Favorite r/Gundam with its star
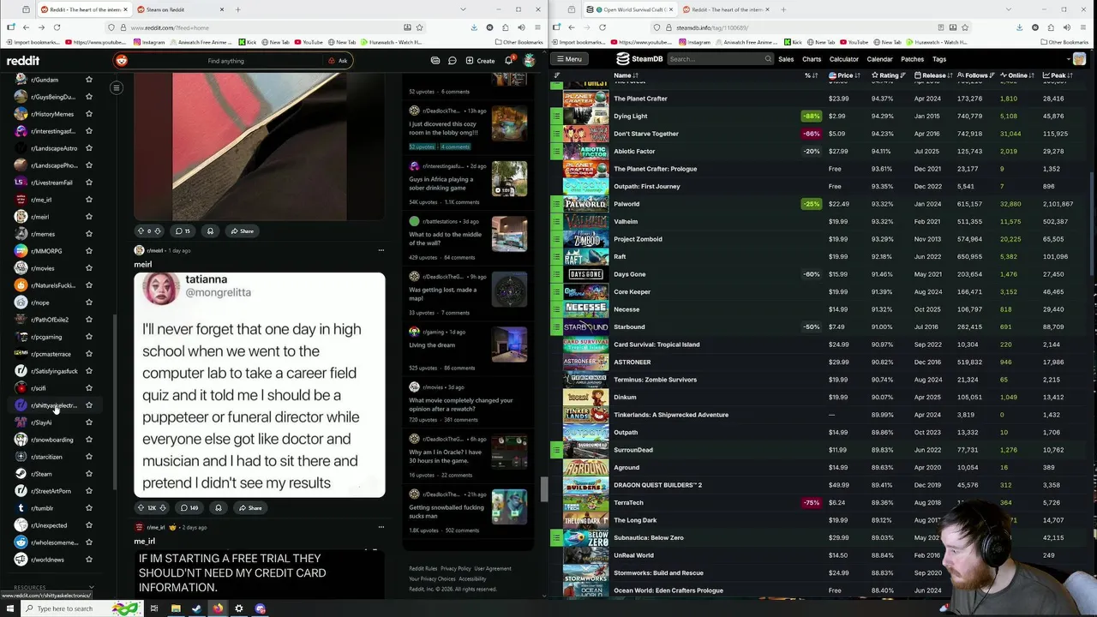The width and height of the screenshot is (1097, 617). [x=88, y=80]
